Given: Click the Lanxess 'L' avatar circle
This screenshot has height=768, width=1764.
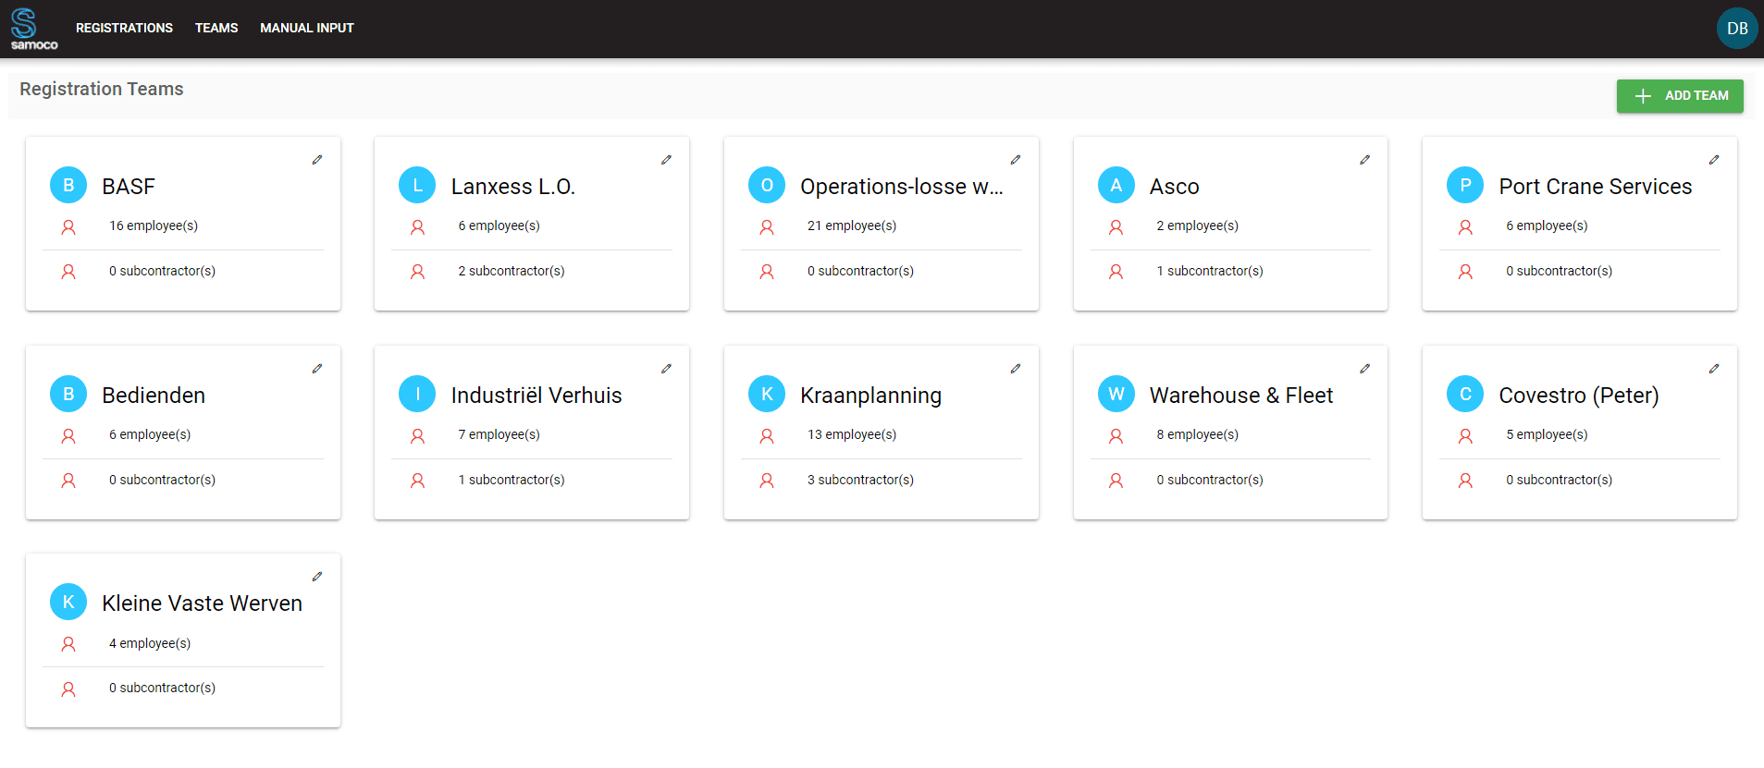Looking at the screenshot, I should tap(417, 186).
